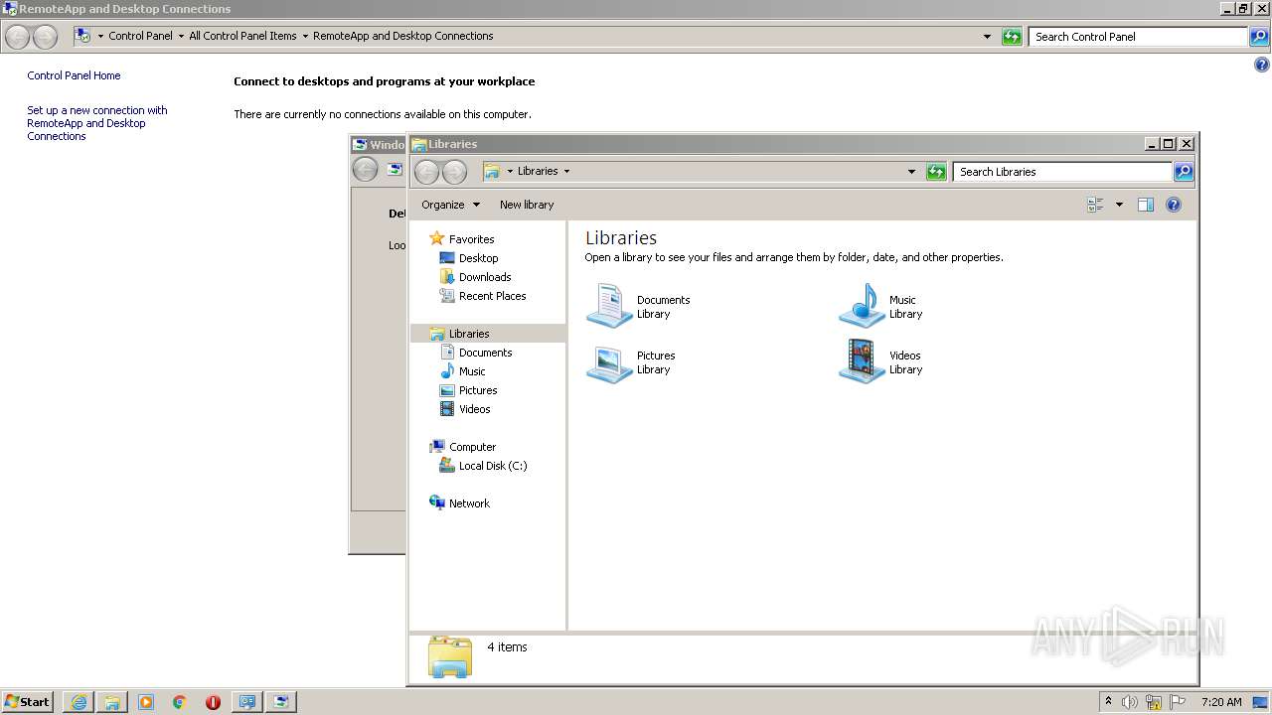Image resolution: width=1272 pixels, height=715 pixels.
Task: Click the network tray icon
Action: (1154, 702)
